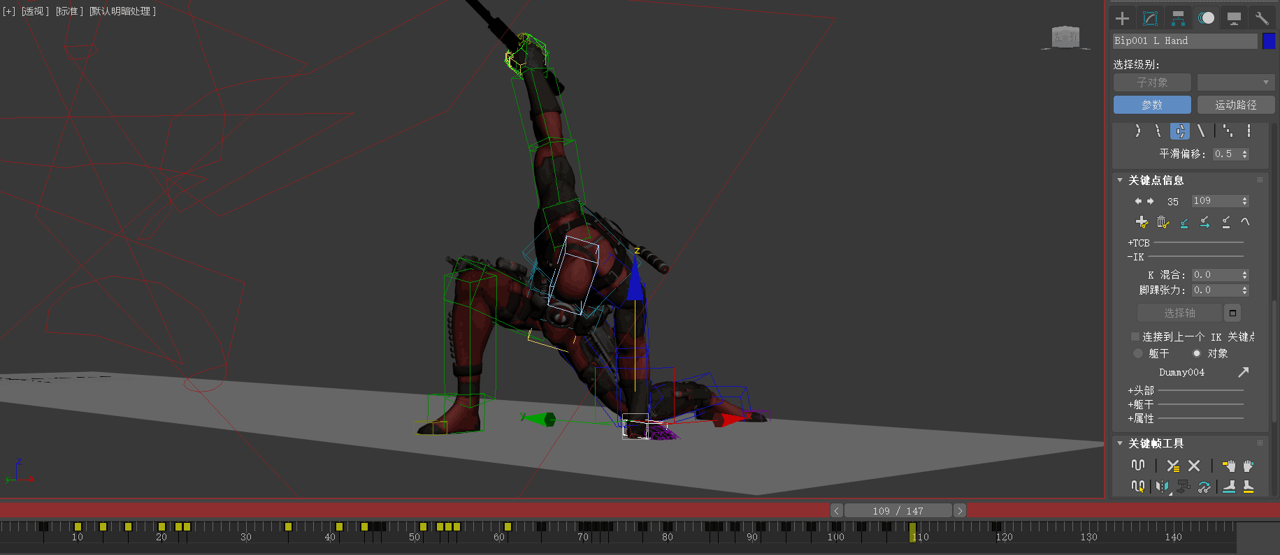1280x555 pixels.
Task: Click the Delete Key trash icon
Action: click(1163, 222)
